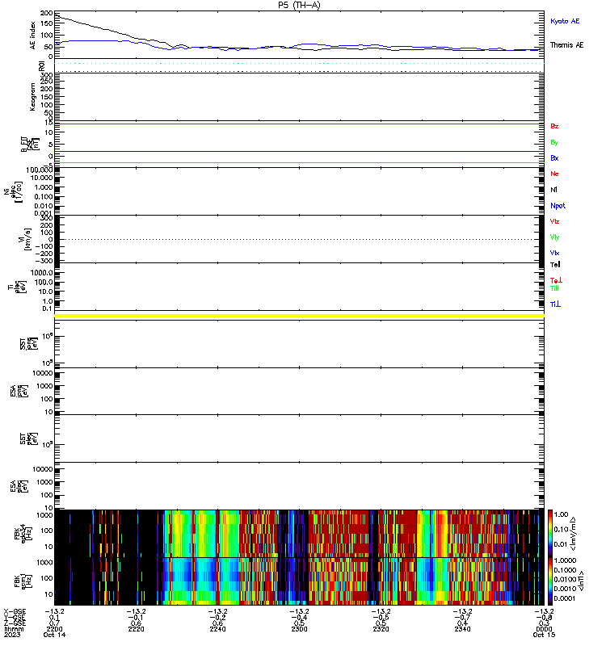Image resolution: width=606 pixels, height=646 pixels.
Task: Click the SST elec [eV] axis label
Action: [28, 438]
